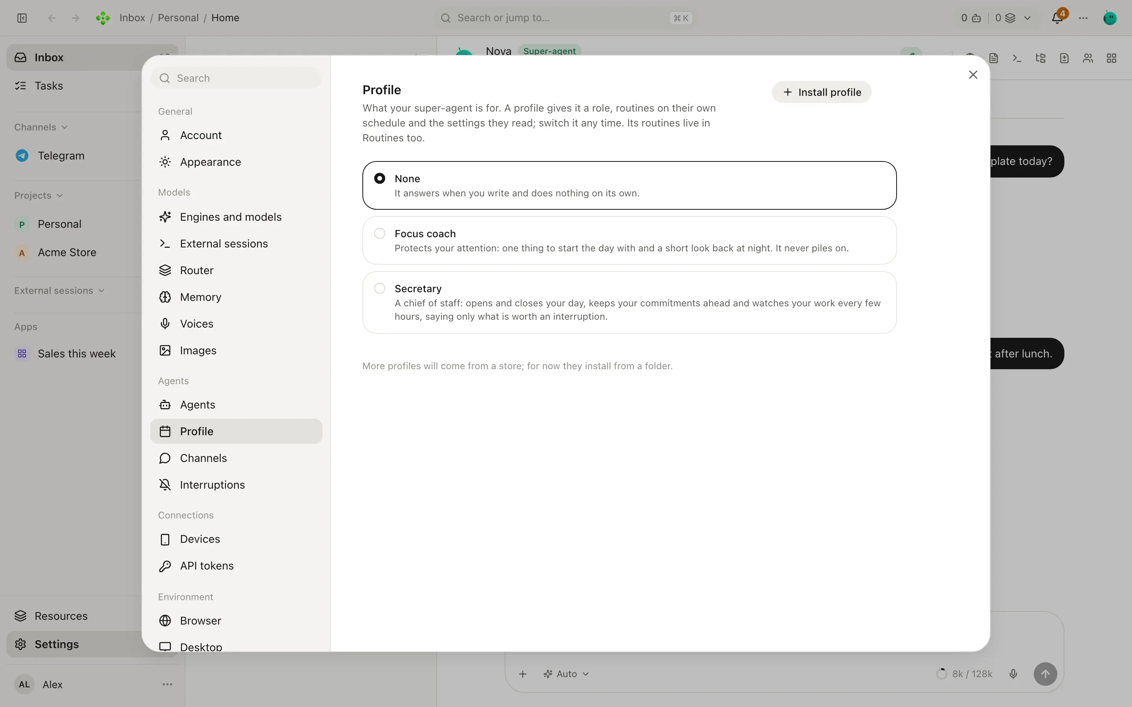Open the members icon in chat toolbar
The height and width of the screenshot is (707, 1132).
(x=1088, y=58)
